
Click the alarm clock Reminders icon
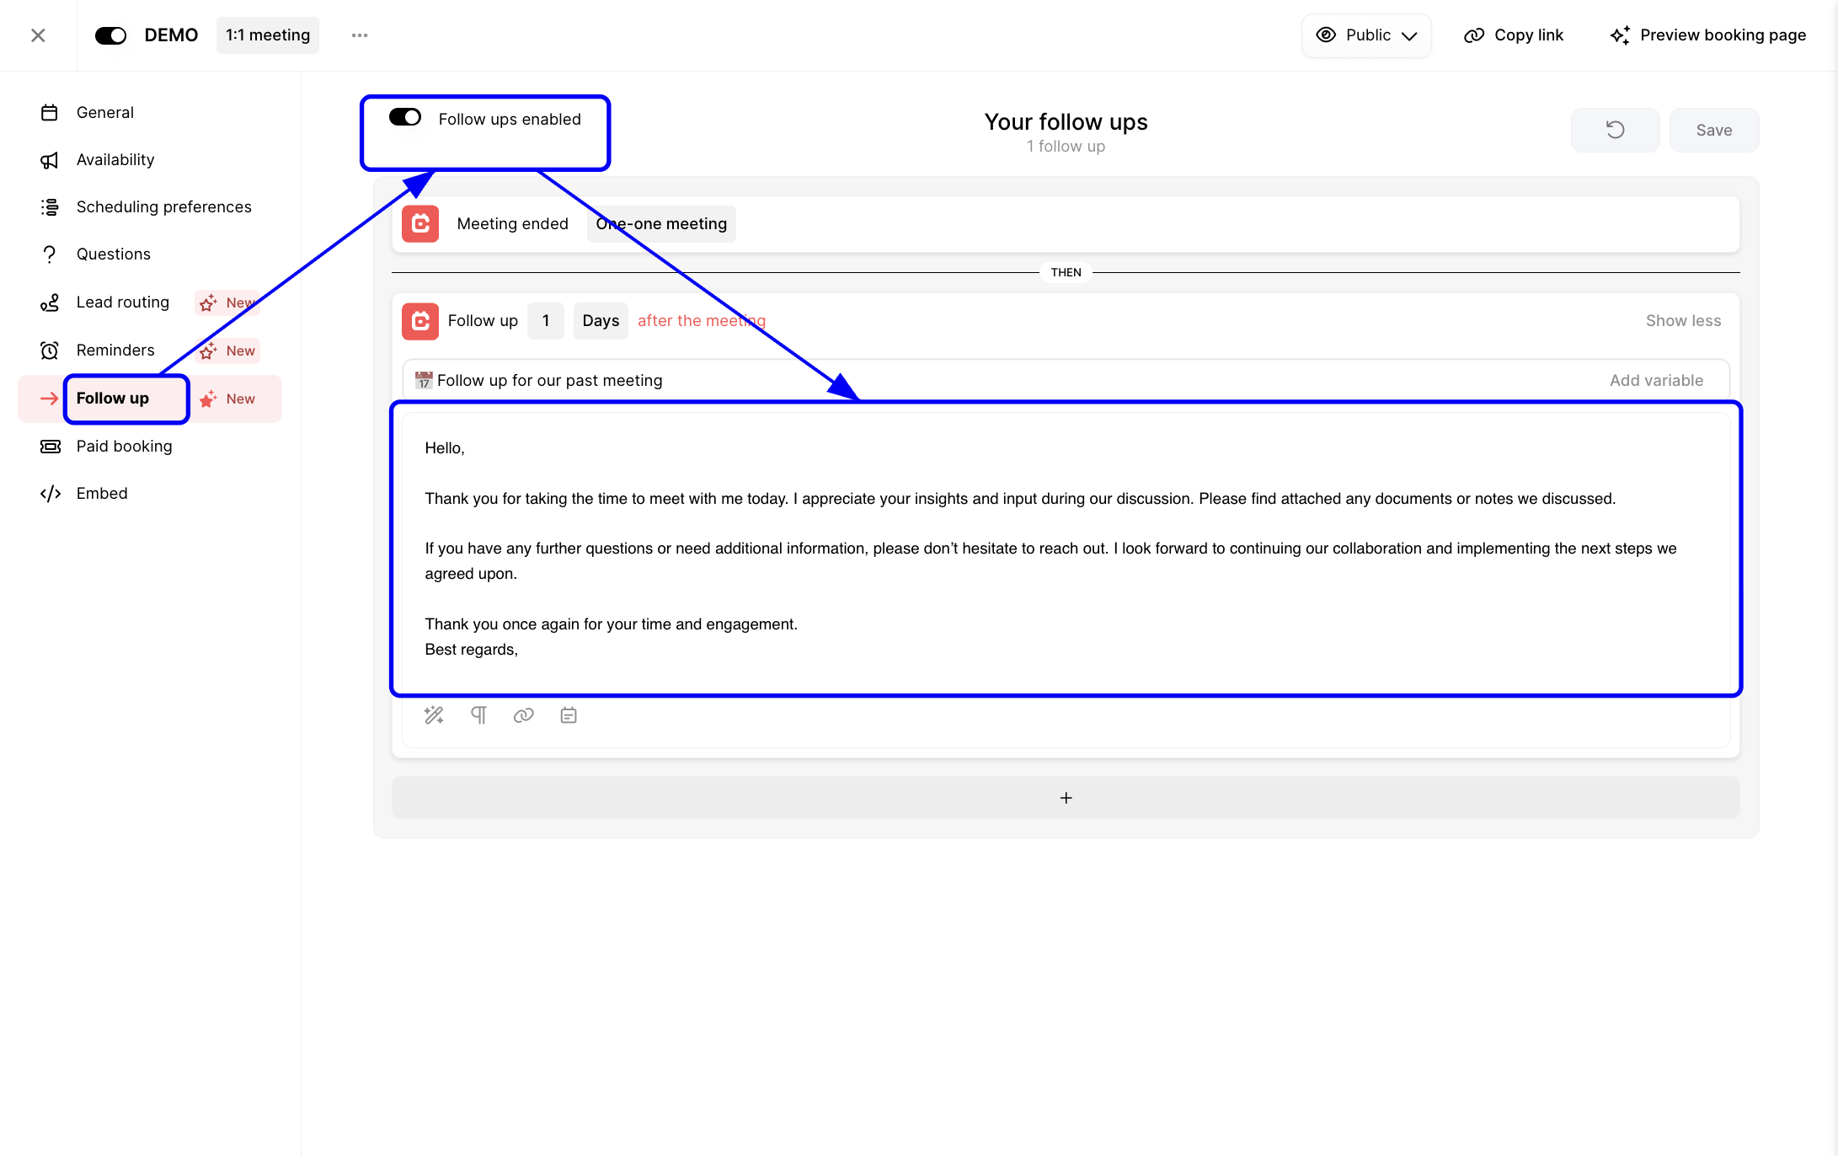click(x=50, y=350)
